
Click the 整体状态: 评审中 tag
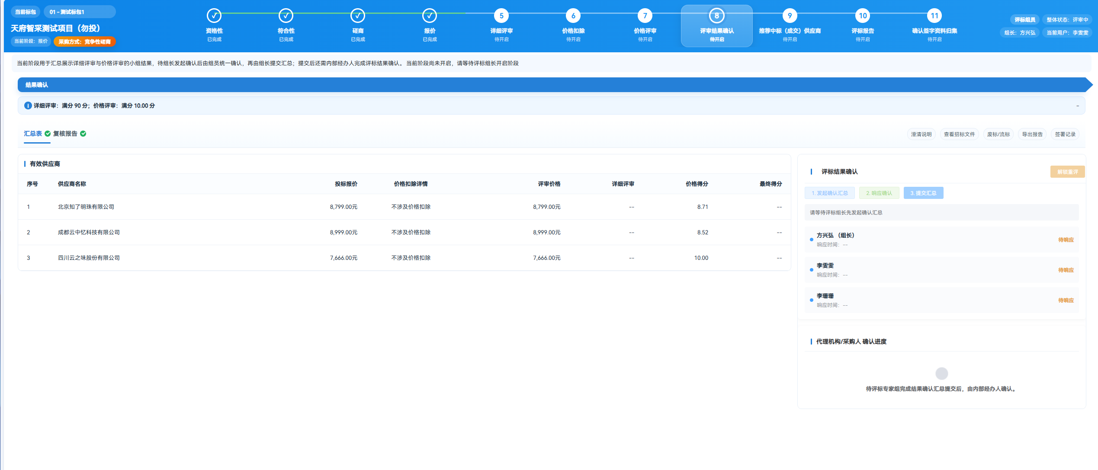coord(1067,19)
